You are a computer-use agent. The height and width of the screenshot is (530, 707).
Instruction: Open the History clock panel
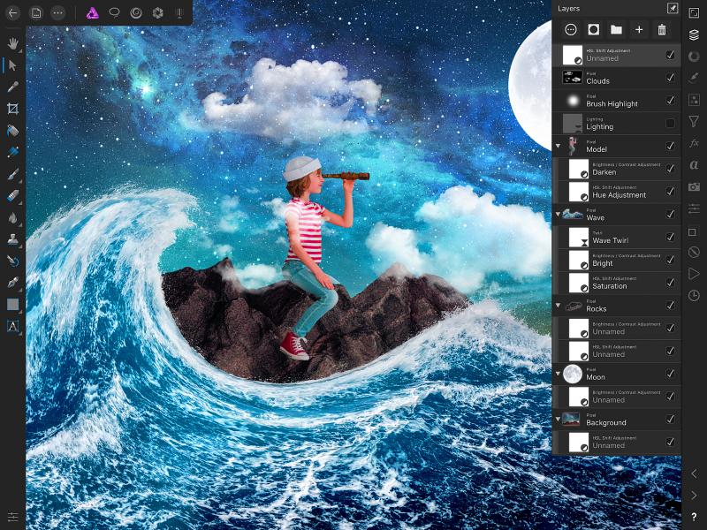click(x=694, y=295)
